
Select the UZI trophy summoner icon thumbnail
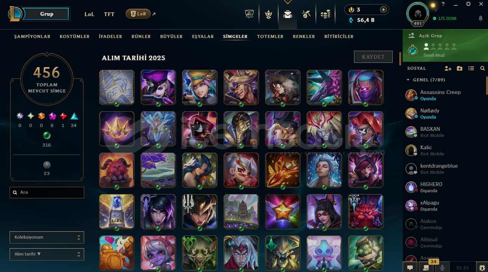117,212
